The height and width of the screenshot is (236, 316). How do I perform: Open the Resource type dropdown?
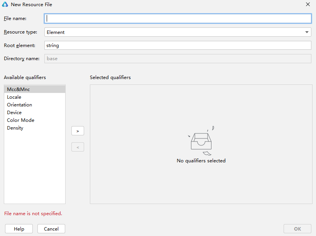[178, 32]
